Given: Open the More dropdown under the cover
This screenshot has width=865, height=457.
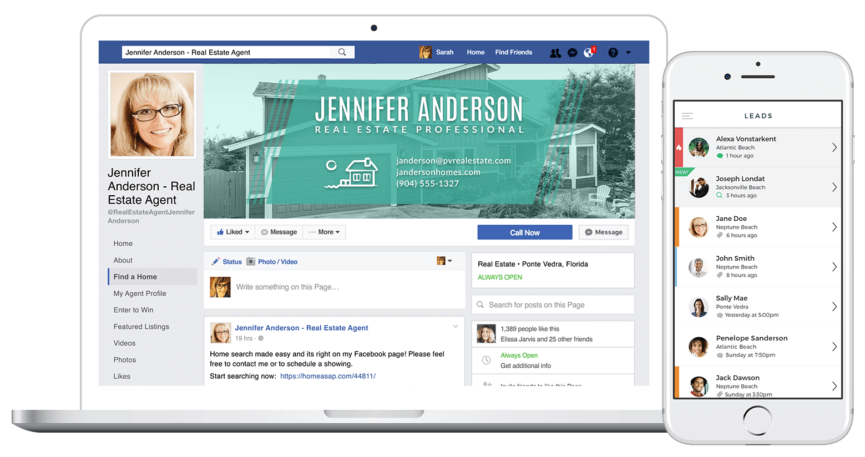Looking at the screenshot, I should (324, 232).
